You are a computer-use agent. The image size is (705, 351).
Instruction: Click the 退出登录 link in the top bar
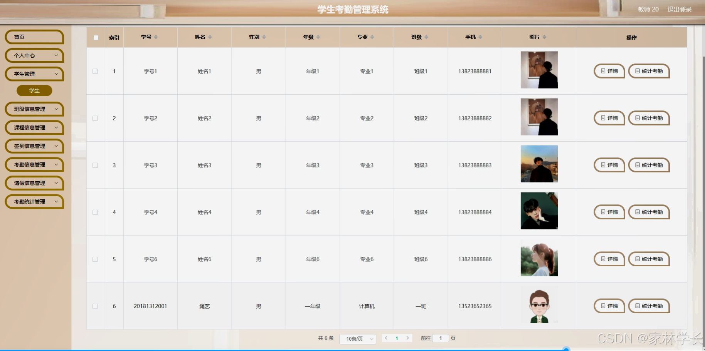point(680,9)
